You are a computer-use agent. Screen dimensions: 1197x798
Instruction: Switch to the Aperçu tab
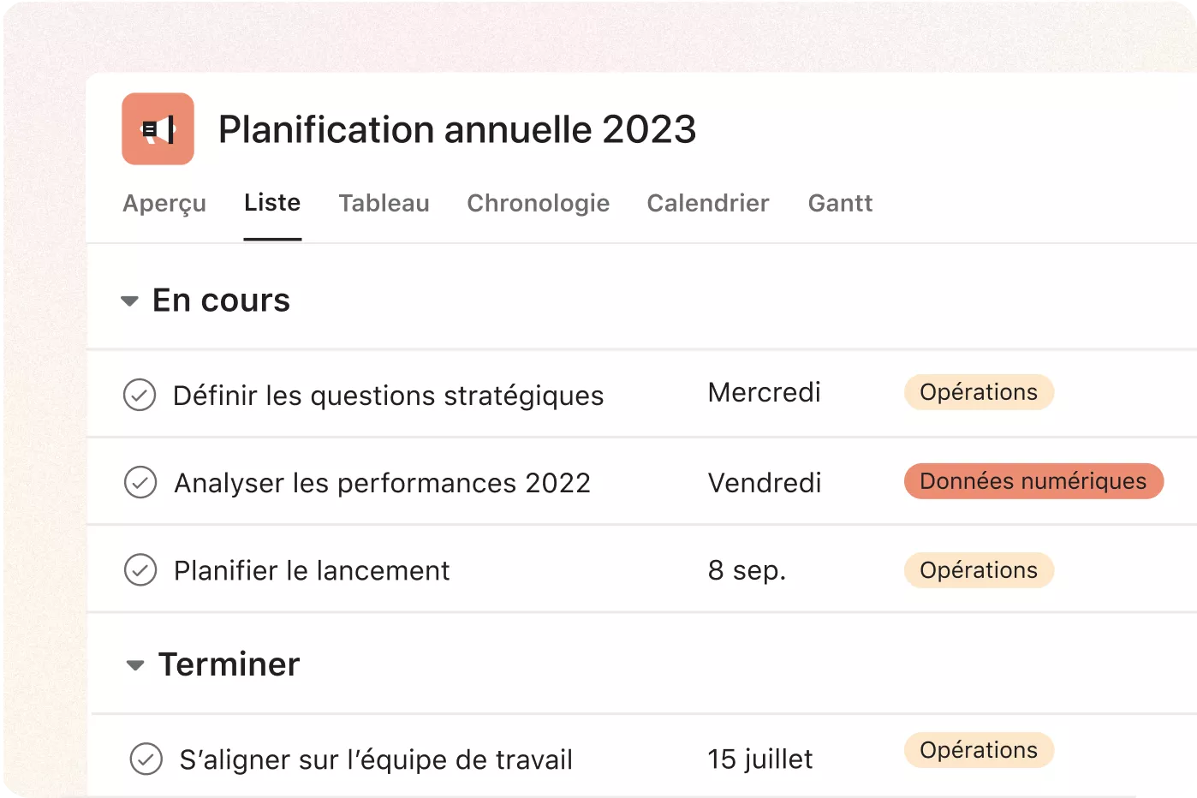click(164, 203)
